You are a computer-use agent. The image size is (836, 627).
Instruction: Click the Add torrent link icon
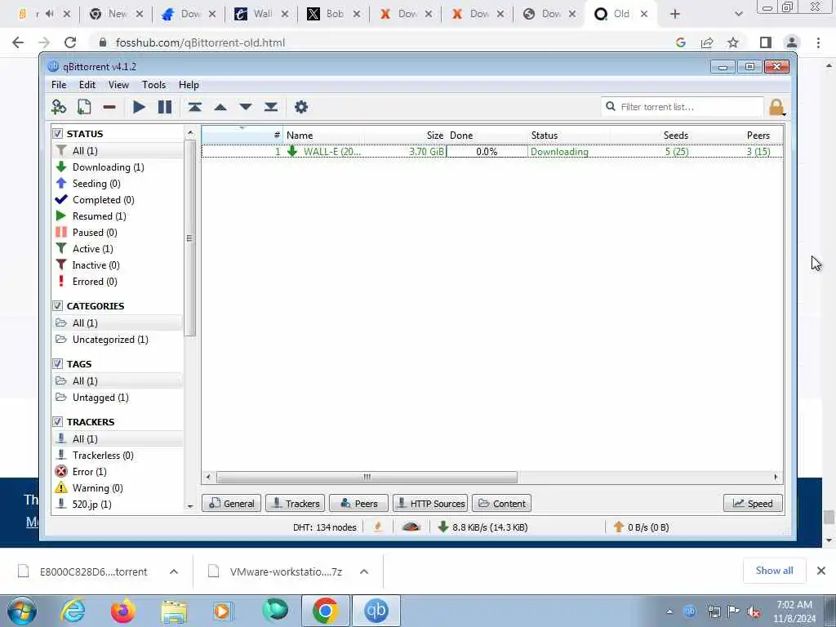pyautogui.click(x=59, y=107)
